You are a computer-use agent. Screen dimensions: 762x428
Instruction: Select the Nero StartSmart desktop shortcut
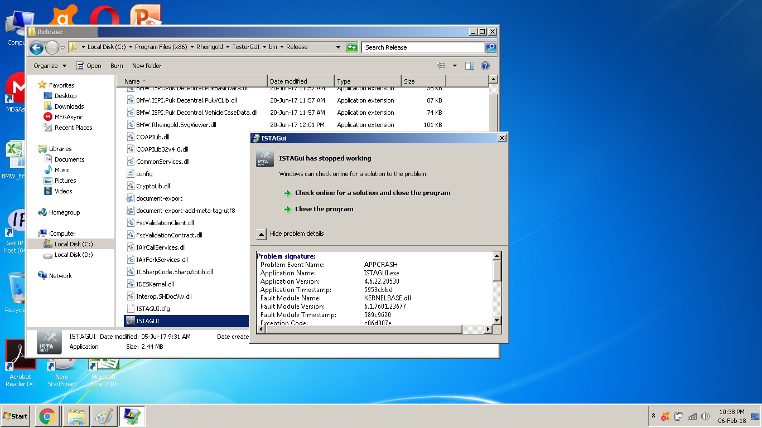point(62,372)
